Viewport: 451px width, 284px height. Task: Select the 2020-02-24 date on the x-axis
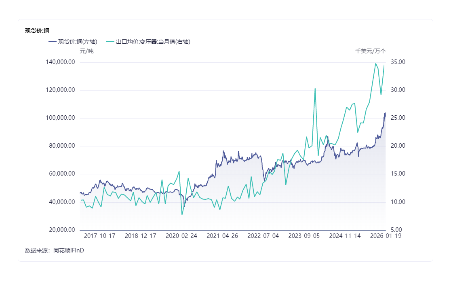point(181,236)
